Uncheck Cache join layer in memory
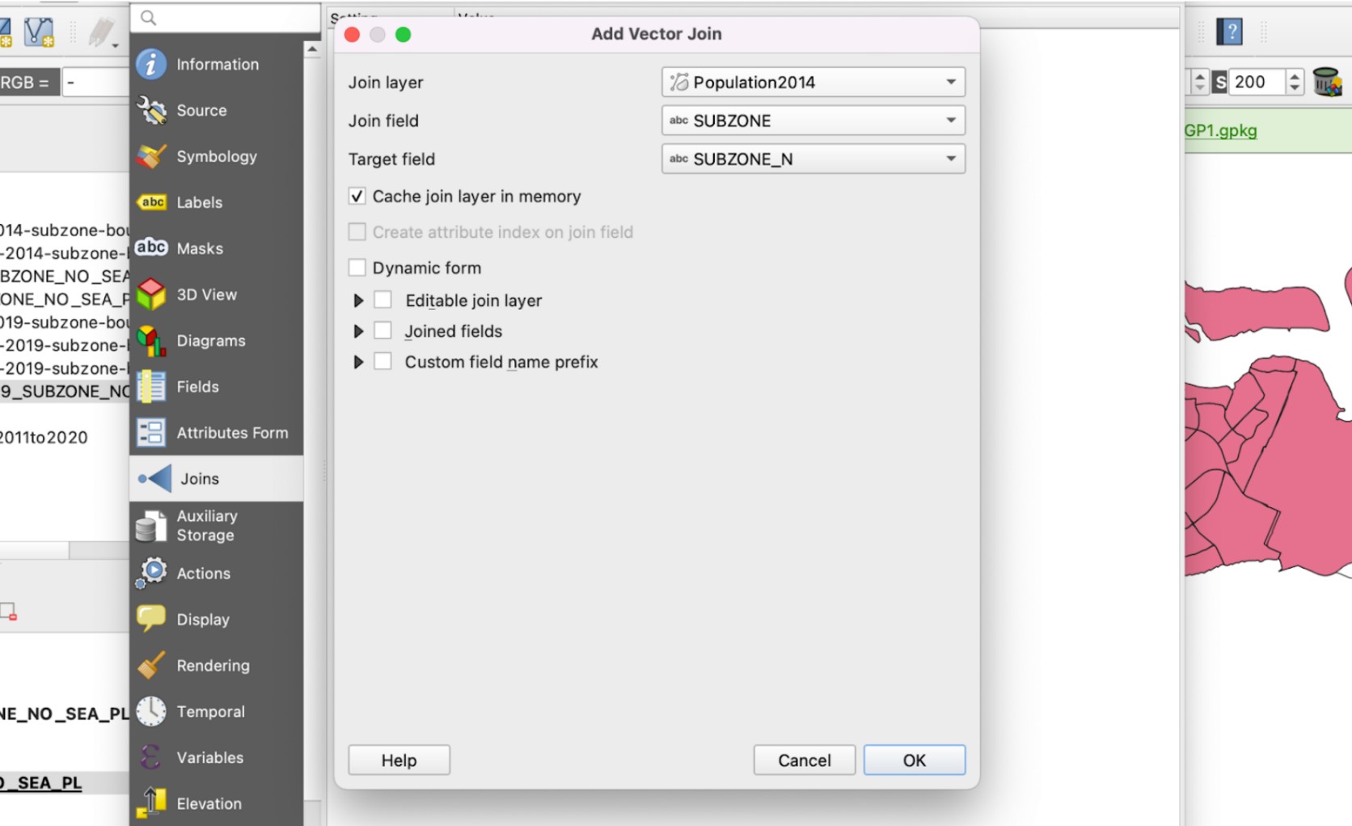 pyautogui.click(x=357, y=197)
